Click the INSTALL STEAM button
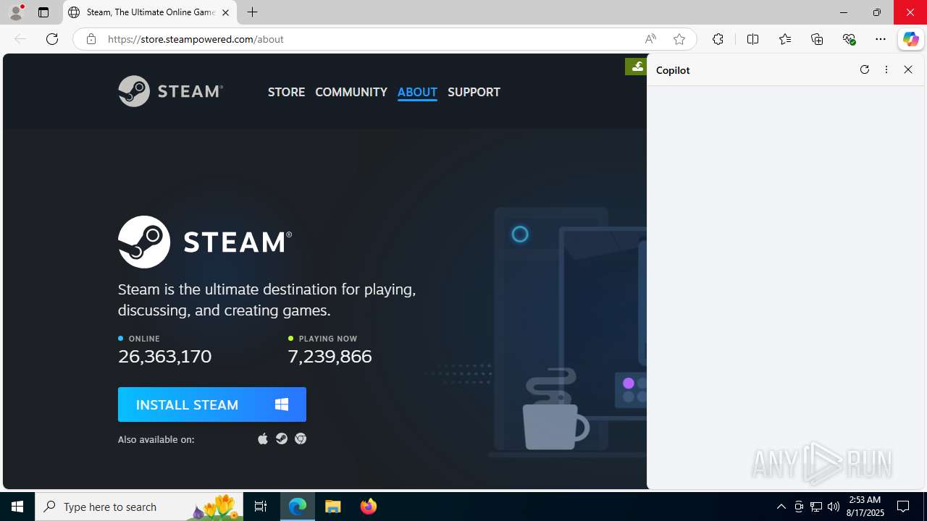This screenshot has height=521, width=927. click(x=212, y=404)
